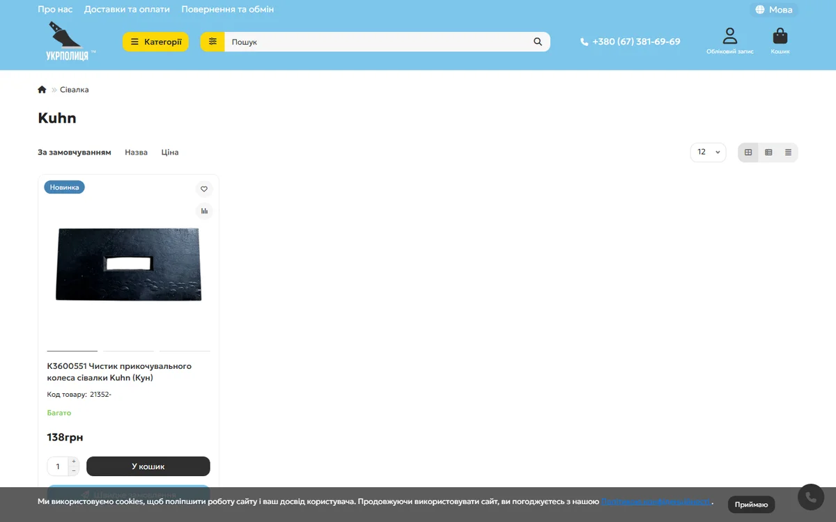Open the Мова language selector
Screen dimensions: 836x522
(774, 10)
